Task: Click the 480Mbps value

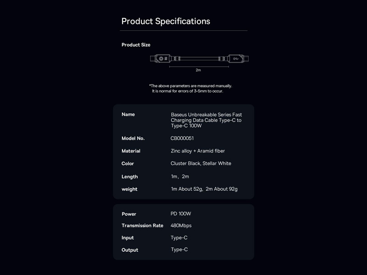Action: (x=181, y=225)
